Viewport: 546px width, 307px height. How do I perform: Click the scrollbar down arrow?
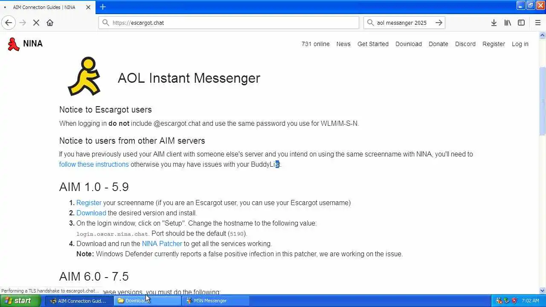[x=543, y=290]
